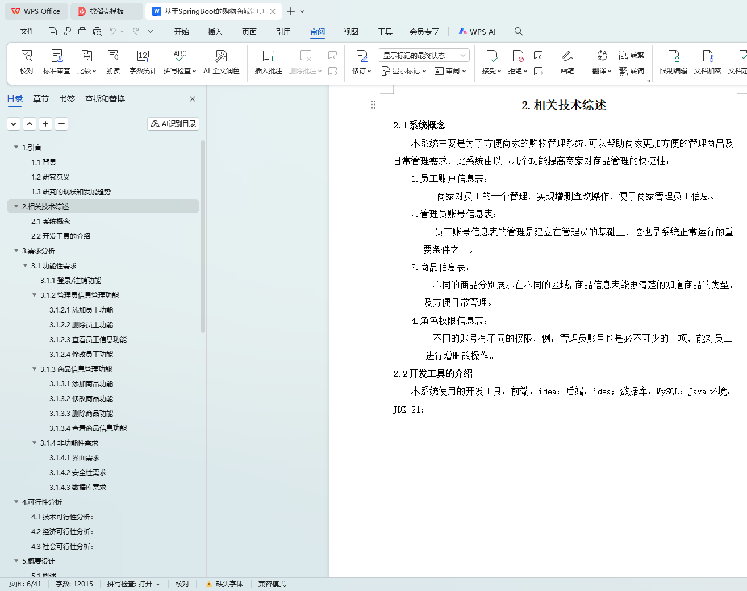Convert text with 转简 button
Screen dimensions: 747x591
coord(632,71)
